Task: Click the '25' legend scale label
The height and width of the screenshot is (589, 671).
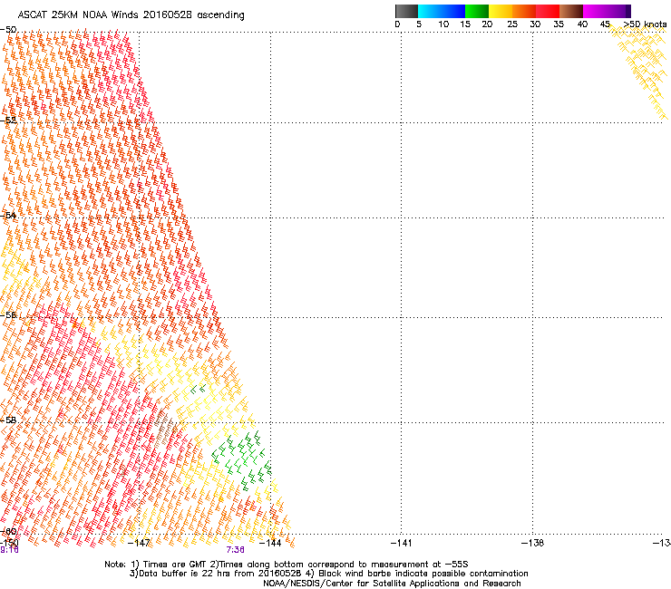Action: point(512,24)
